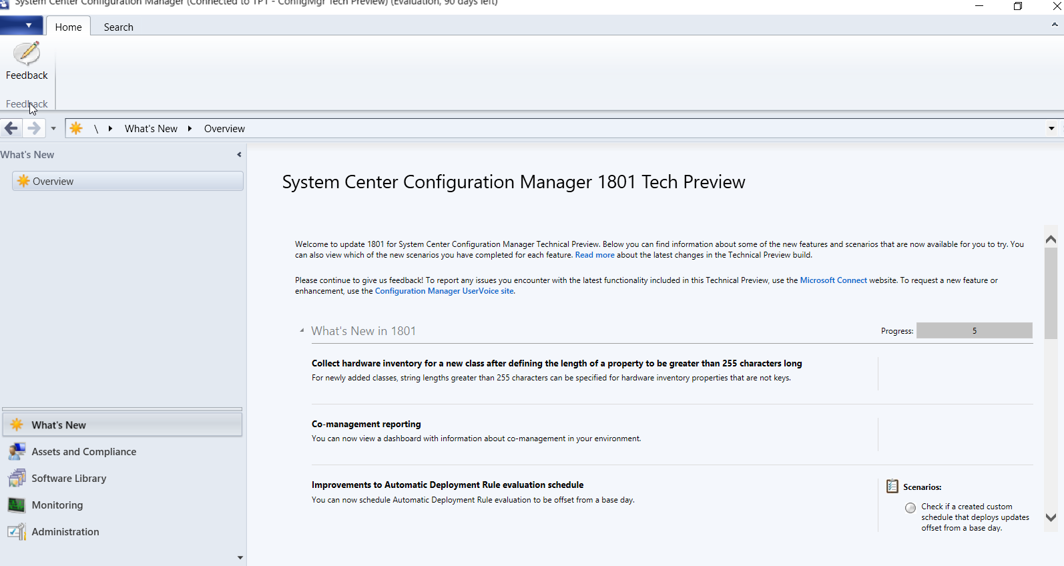Screen dimensions: 1064x566
Task: Open workspace overflow options arrow
Action: tap(240, 557)
